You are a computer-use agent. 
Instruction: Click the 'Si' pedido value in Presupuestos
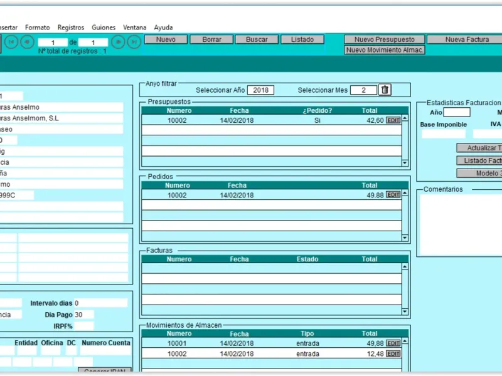pos(317,120)
